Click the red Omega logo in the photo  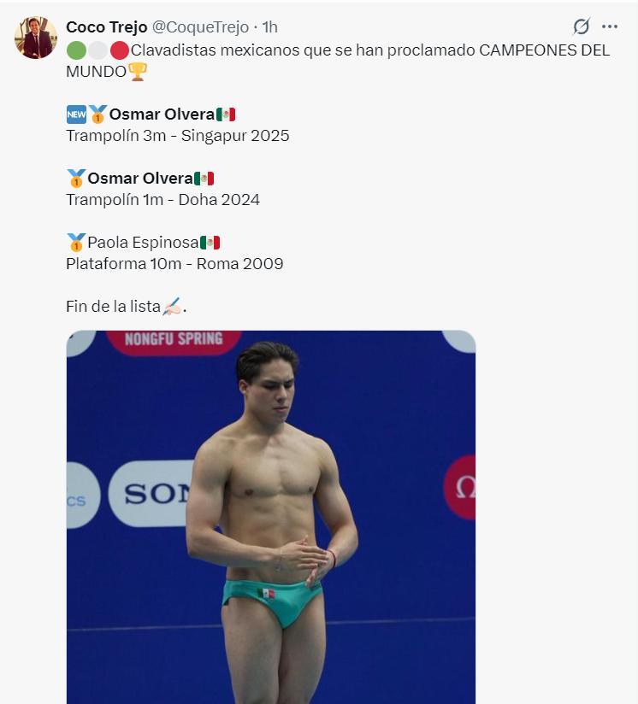[459, 488]
